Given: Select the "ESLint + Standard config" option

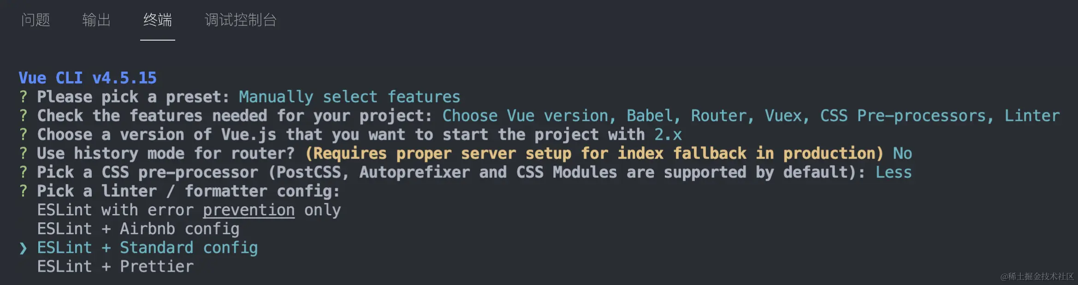Looking at the screenshot, I should coord(147,248).
